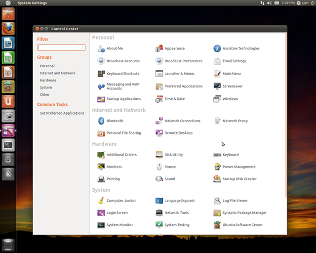Open the About Me settings icon
This screenshot has height=253, width=316.
click(101, 48)
